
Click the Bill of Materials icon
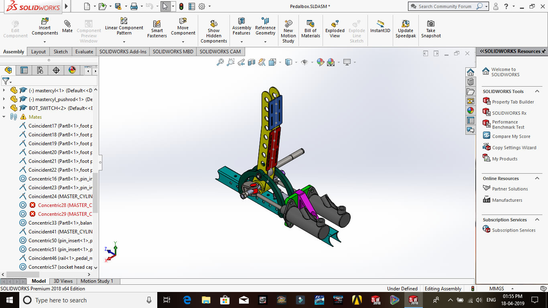311,29
